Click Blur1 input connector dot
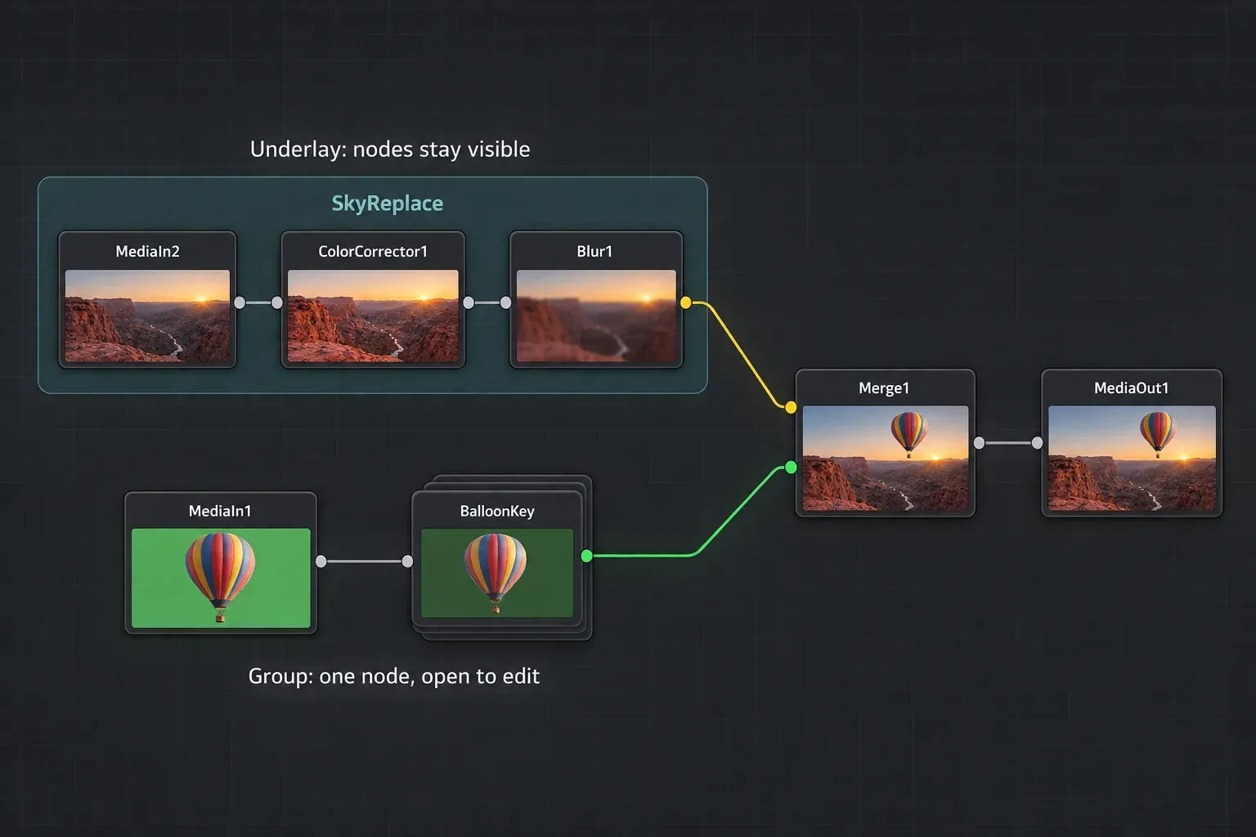The image size is (1256, 837). click(506, 302)
